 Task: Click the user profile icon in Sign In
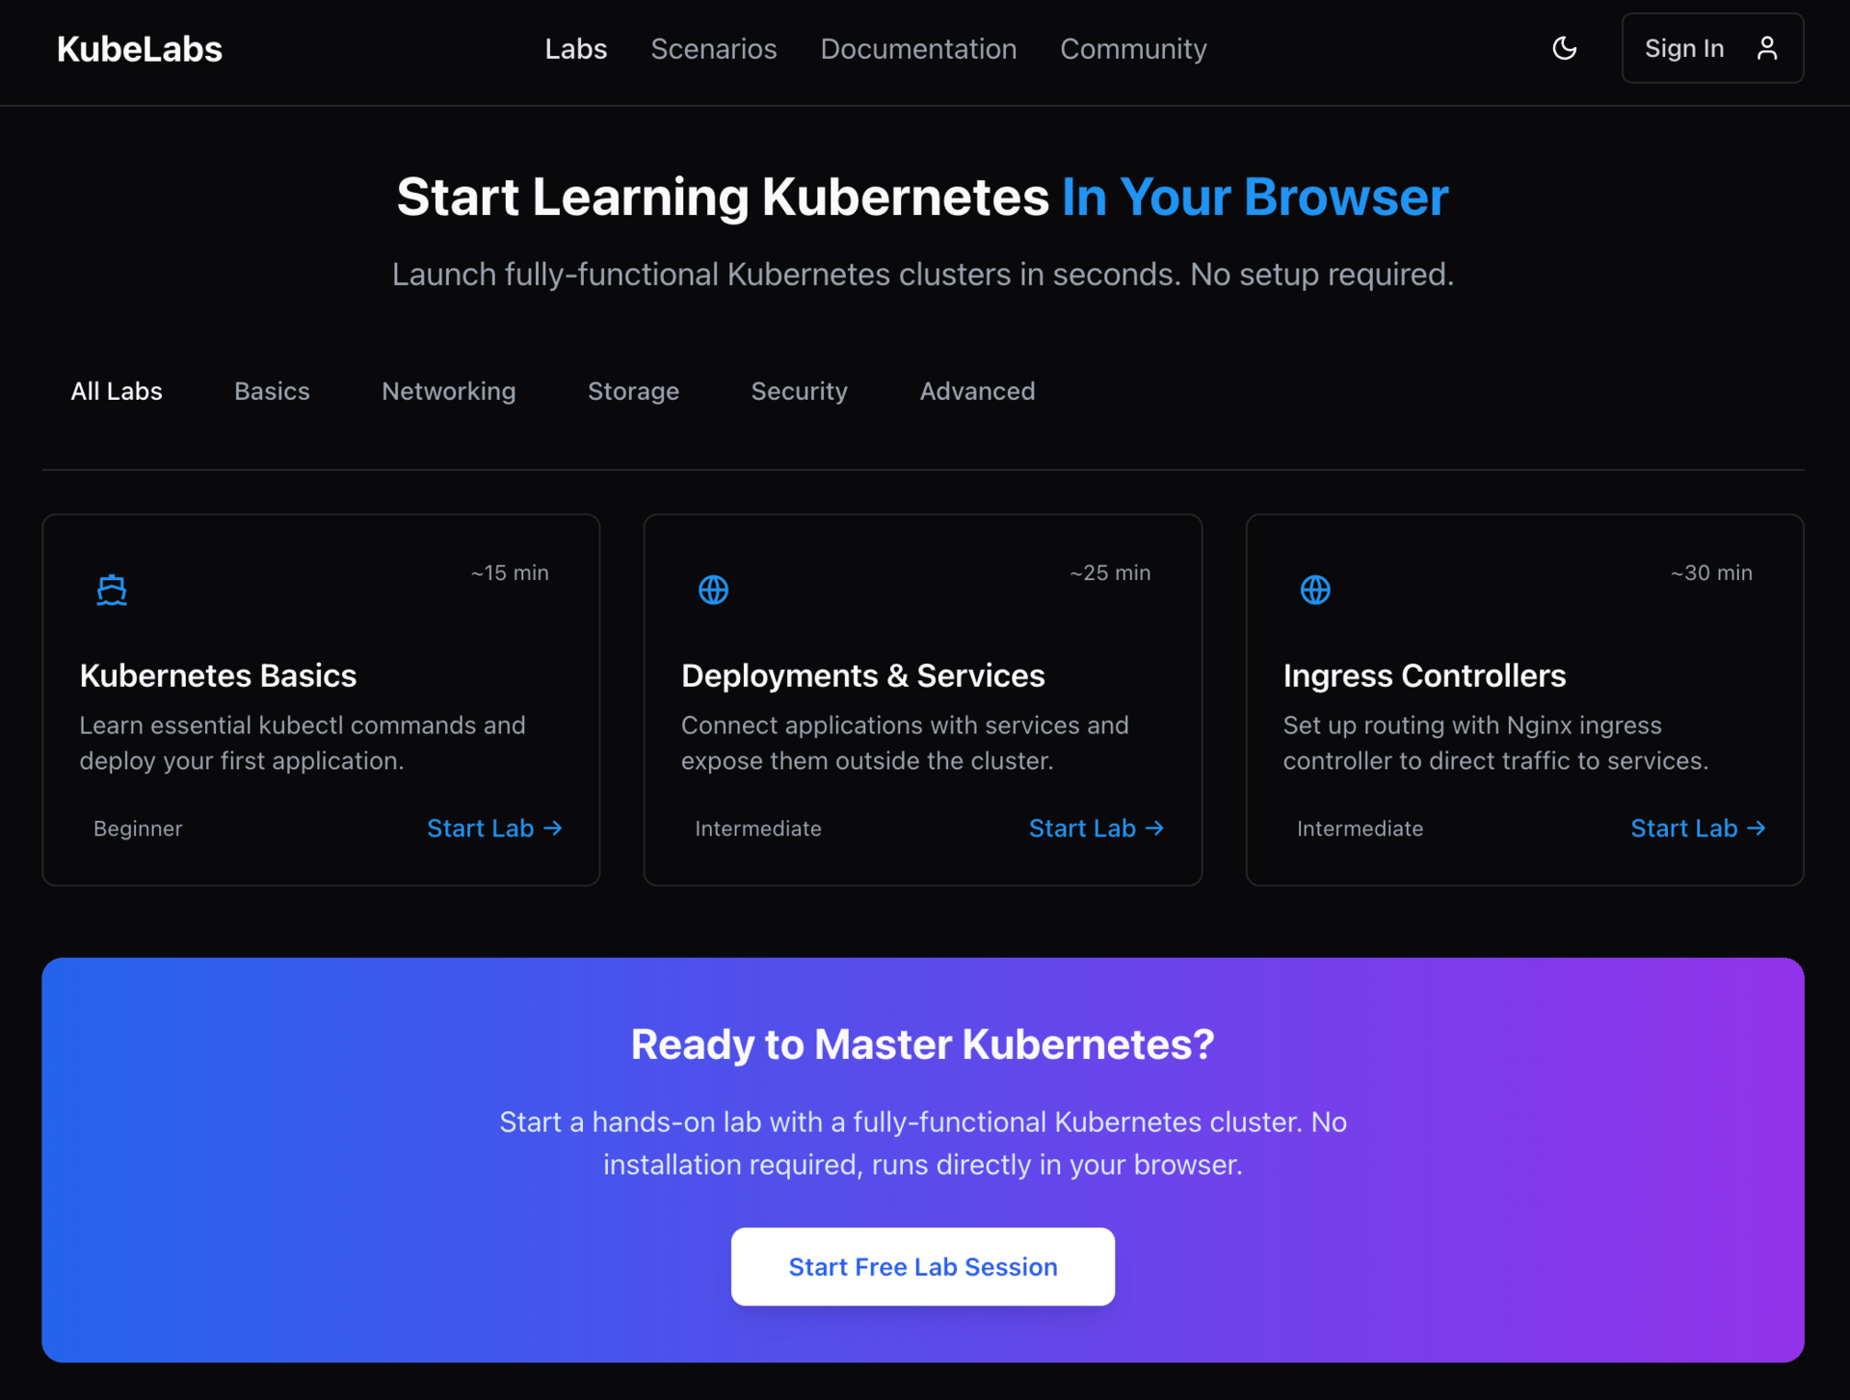[1766, 48]
